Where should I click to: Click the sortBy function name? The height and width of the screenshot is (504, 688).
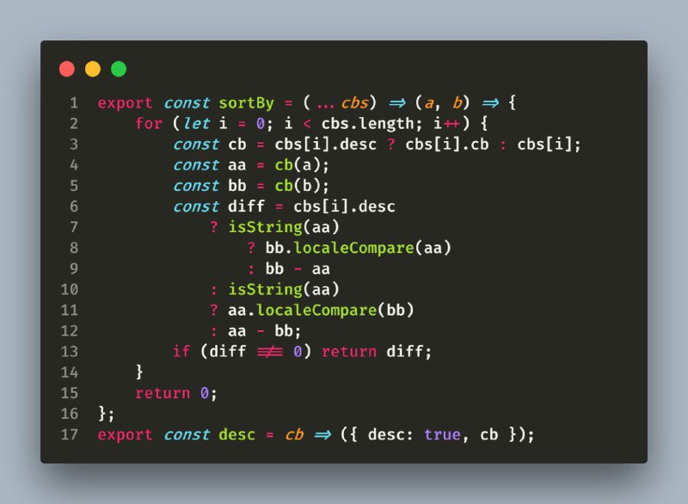click(x=246, y=103)
